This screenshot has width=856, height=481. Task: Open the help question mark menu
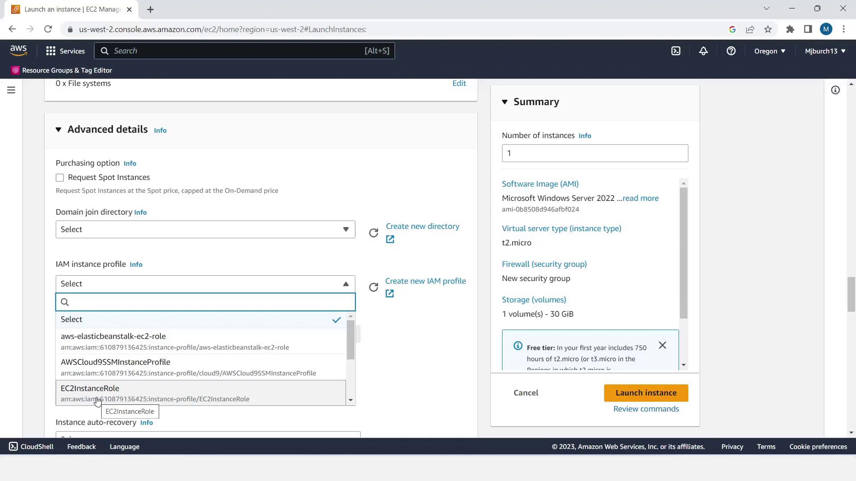(x=731, y=51)
